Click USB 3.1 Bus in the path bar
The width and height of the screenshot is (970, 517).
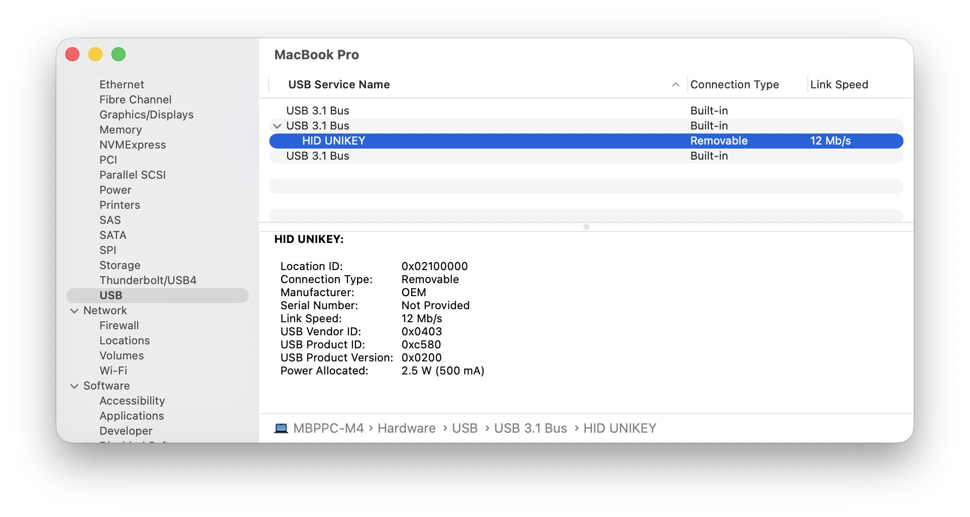coord(531,428)
